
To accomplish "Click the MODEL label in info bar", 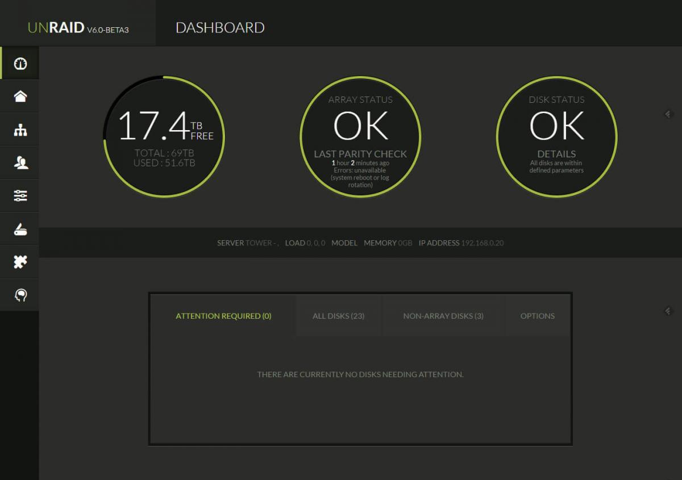I will pos(344,243).
